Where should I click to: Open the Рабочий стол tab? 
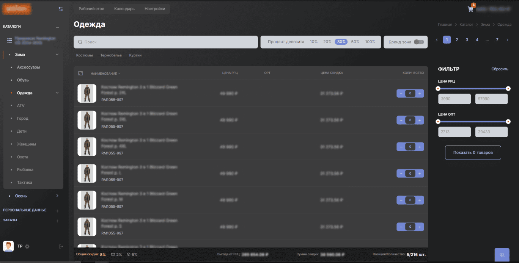[91, 9]
